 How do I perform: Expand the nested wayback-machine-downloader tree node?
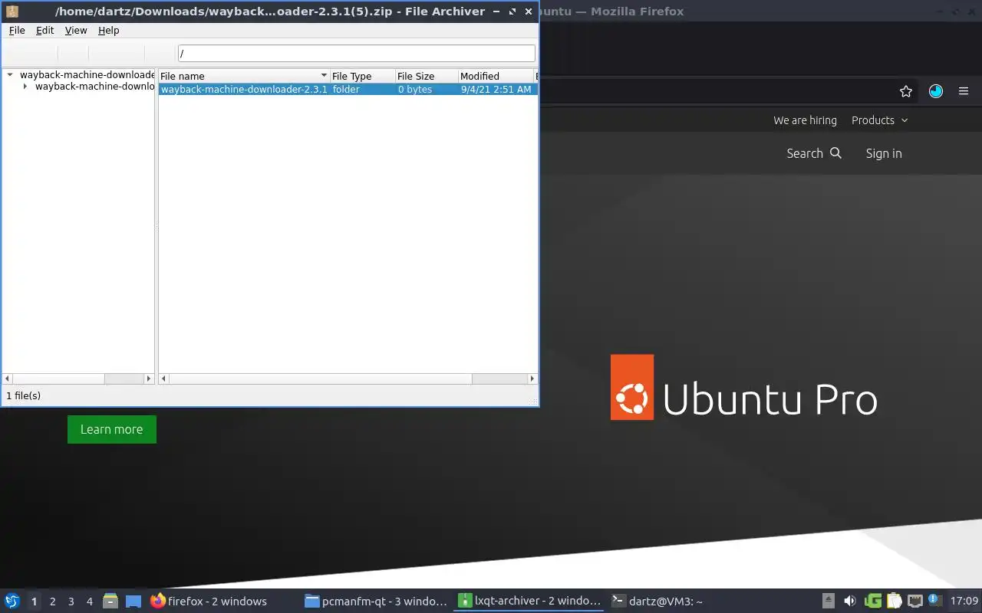click(x=25, y=87)
